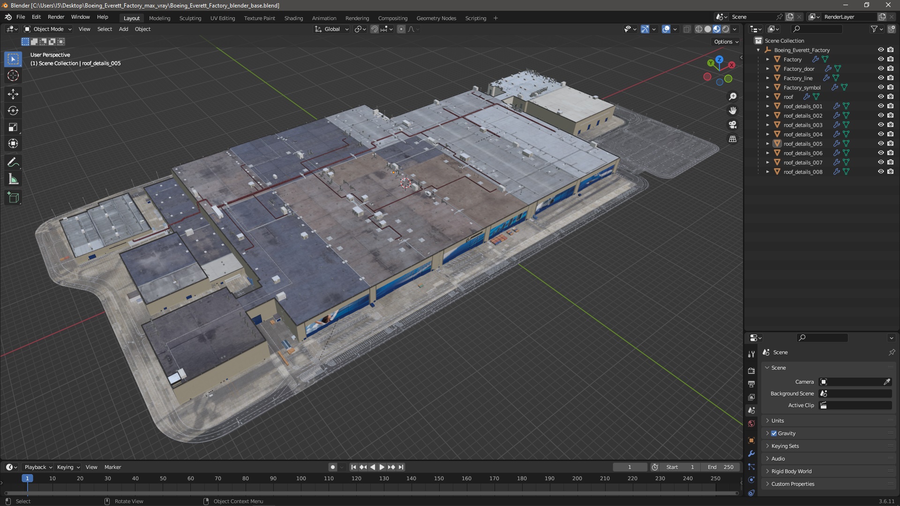Switch orthographic/perspective grid icon

(732, 139)
